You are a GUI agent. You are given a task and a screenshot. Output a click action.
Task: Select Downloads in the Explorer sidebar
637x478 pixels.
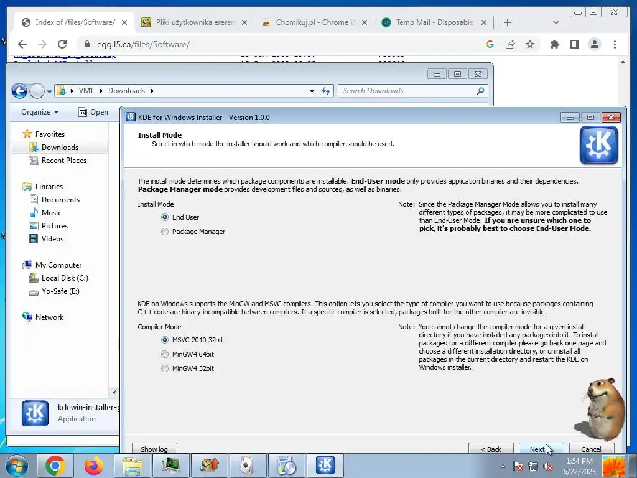(x=59, y=147)
